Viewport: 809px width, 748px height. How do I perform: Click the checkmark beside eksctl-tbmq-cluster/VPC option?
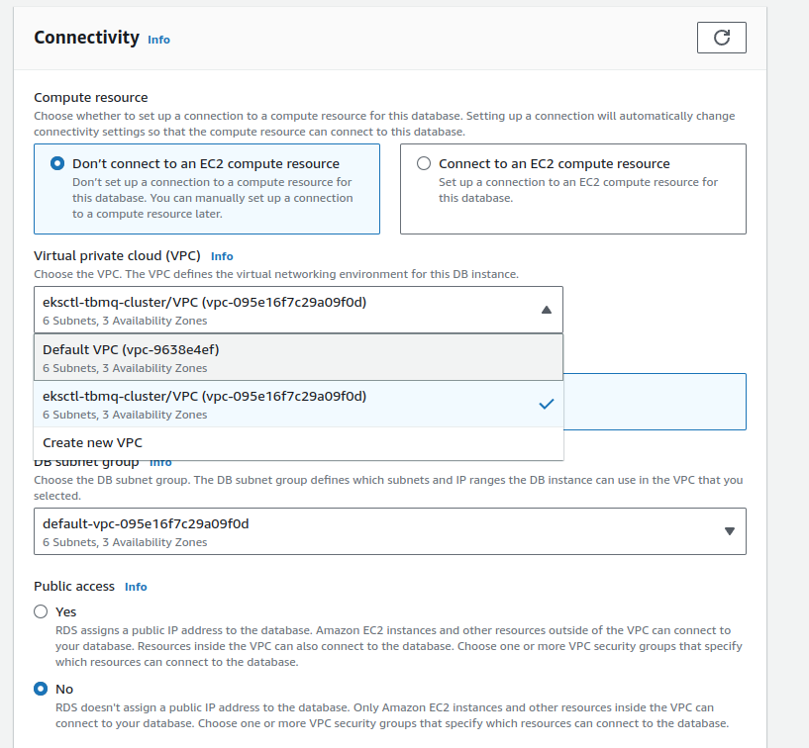click(545, 403)
